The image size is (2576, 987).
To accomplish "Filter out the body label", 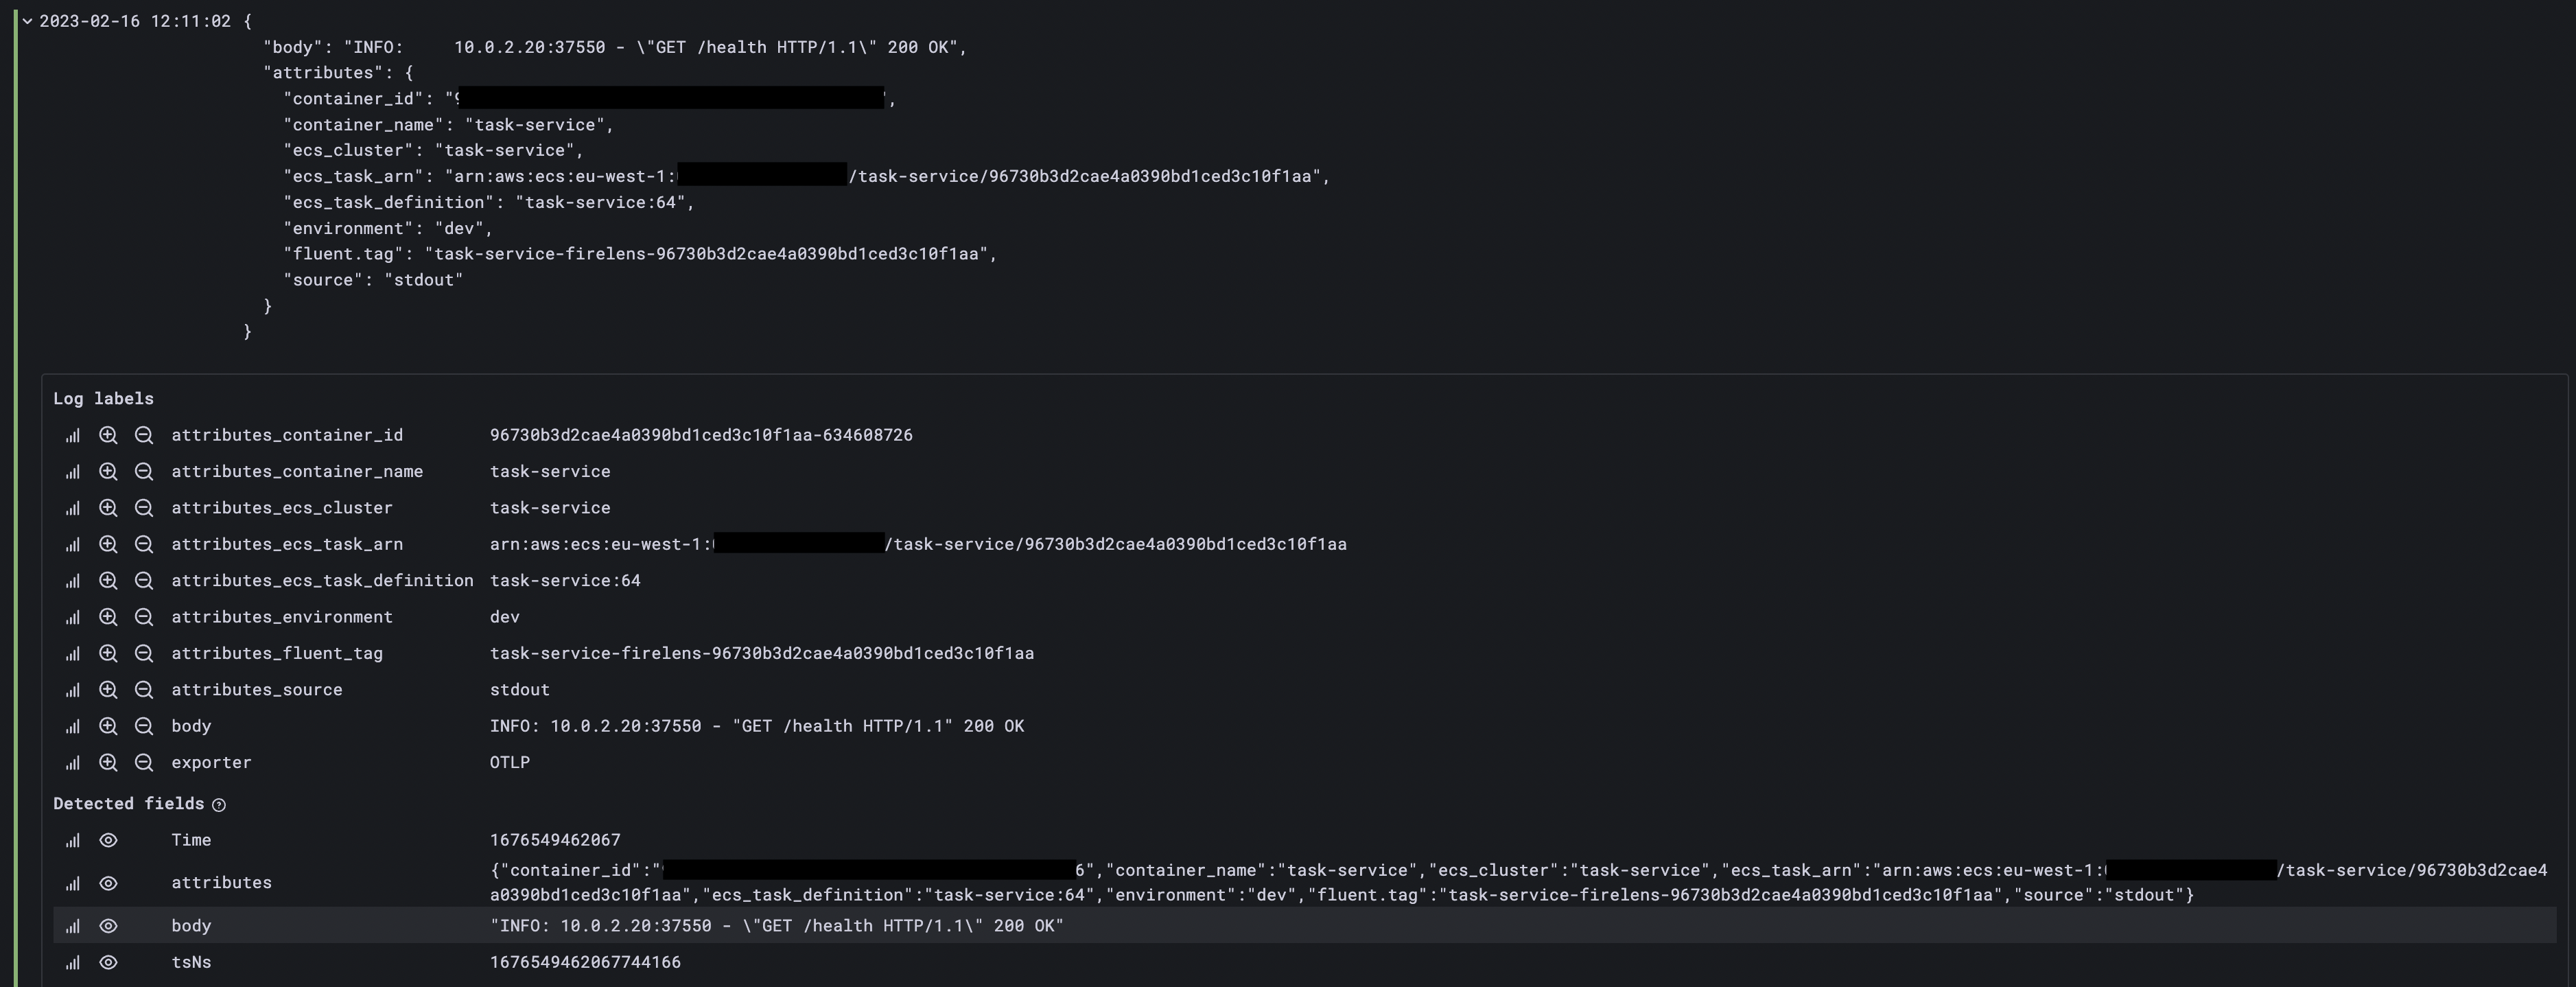I will pyautogui.click(x=144, y=725).
